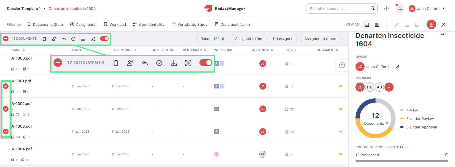The height and width of the screenshot is (167, 455).
Task: Collapse the dossier details panel with the arrow
Action: (443, 34)
